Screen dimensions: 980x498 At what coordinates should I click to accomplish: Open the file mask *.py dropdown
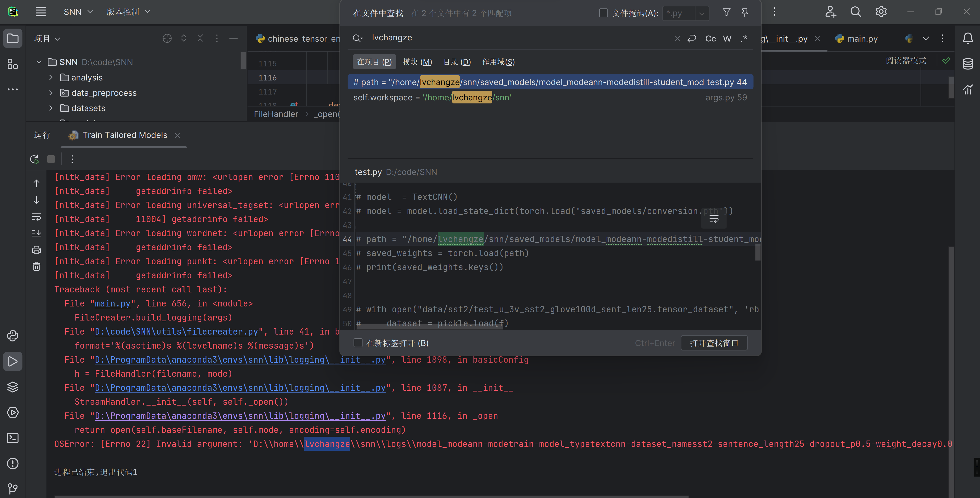[x=702, y=14]
